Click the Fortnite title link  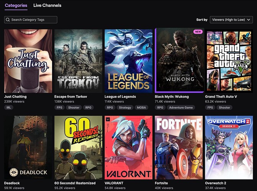click(161, 183)
